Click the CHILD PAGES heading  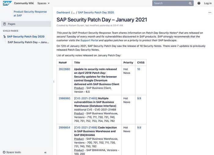pos(10,31)
